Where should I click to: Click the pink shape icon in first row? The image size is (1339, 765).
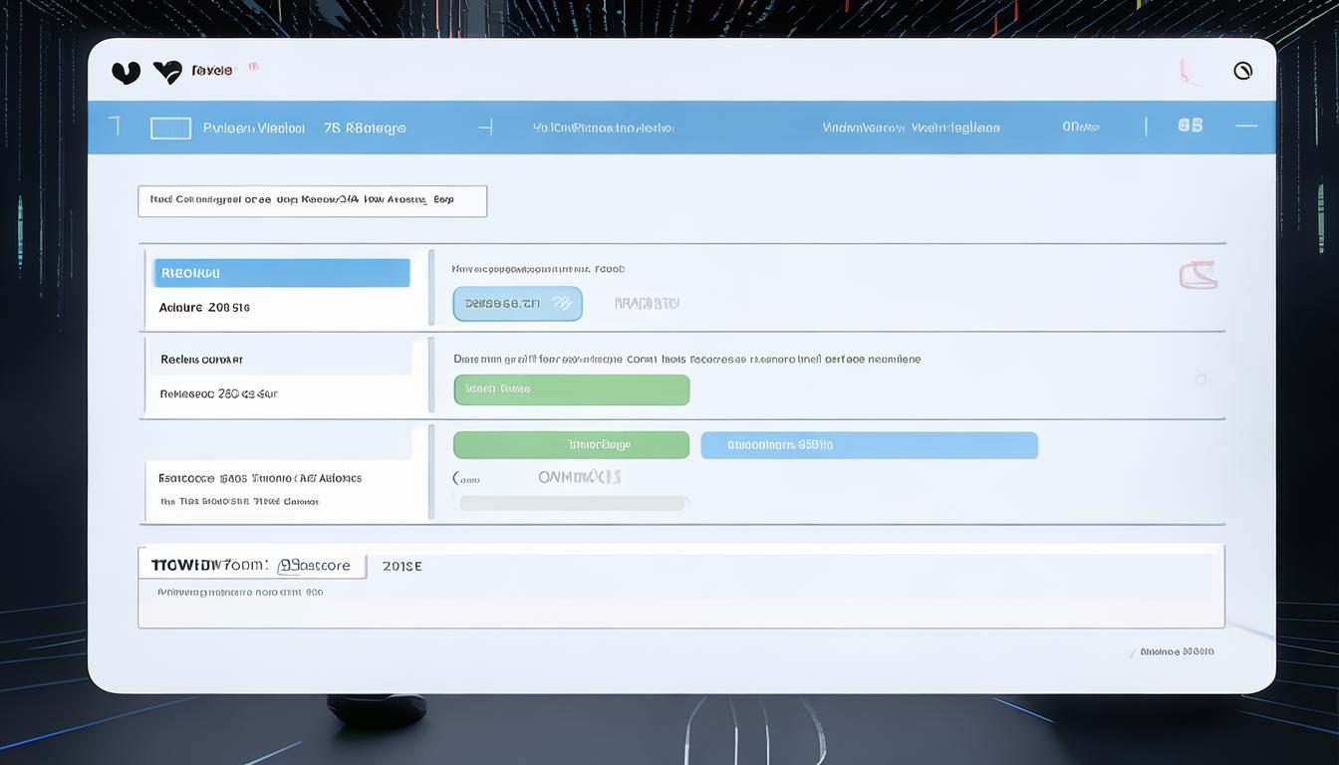point(1199,275)
